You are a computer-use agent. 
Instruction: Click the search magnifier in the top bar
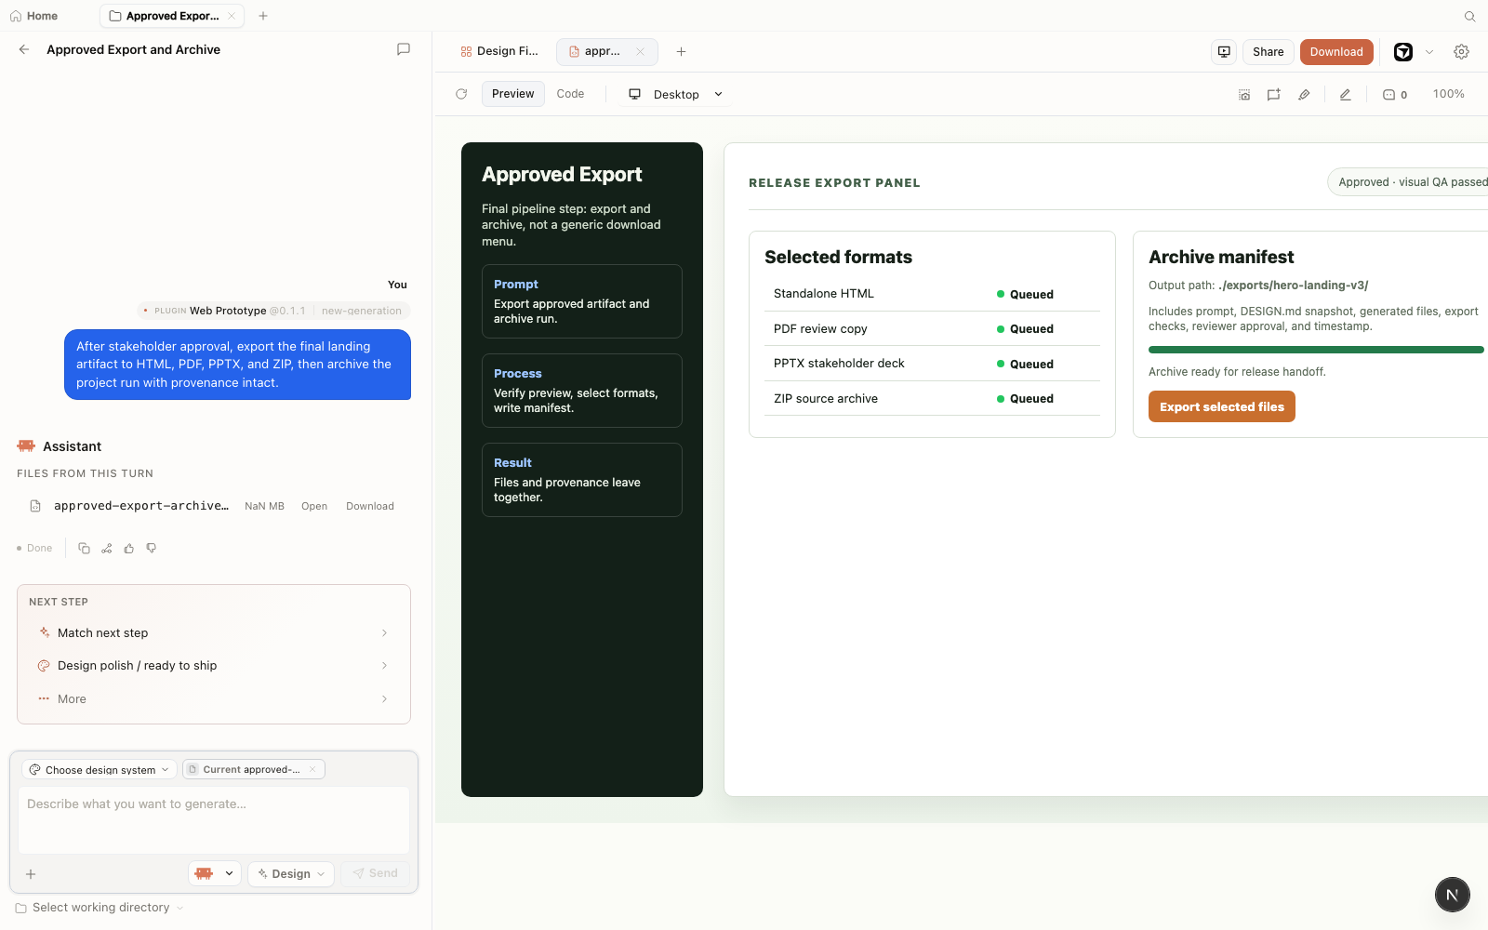[x=1469, y=16]
